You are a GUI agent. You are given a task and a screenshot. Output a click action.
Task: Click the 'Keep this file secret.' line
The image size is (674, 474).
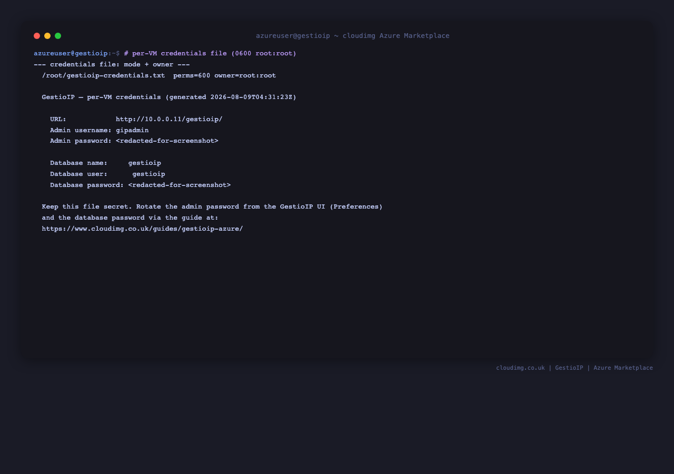(x=212, y=207)
